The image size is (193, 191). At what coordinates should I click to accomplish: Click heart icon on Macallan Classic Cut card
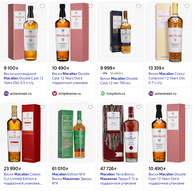42,107
